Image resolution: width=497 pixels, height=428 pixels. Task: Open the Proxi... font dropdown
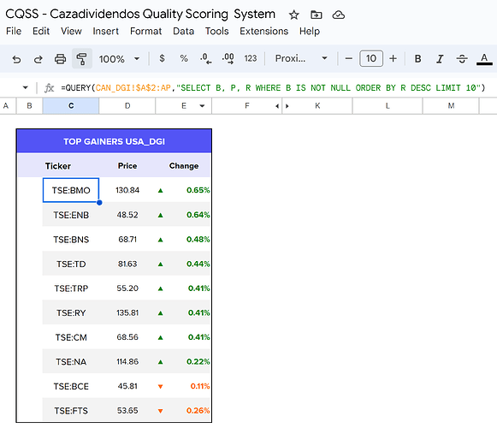coord(301,58)
